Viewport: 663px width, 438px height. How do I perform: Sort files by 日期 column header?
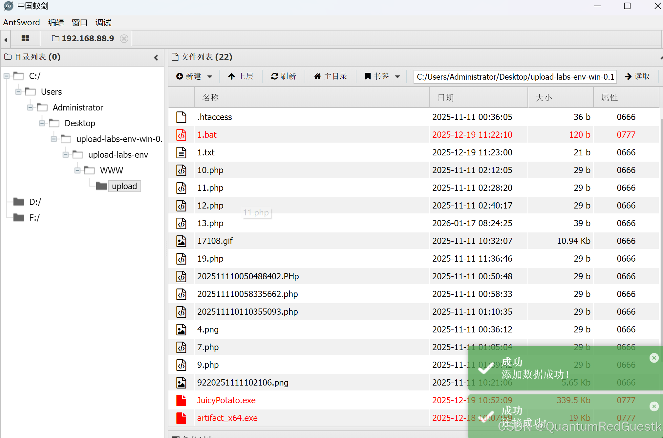point(445,98)
